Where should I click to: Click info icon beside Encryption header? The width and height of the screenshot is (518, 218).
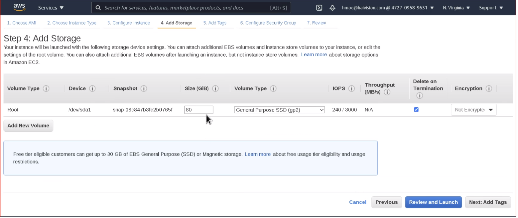488,89
